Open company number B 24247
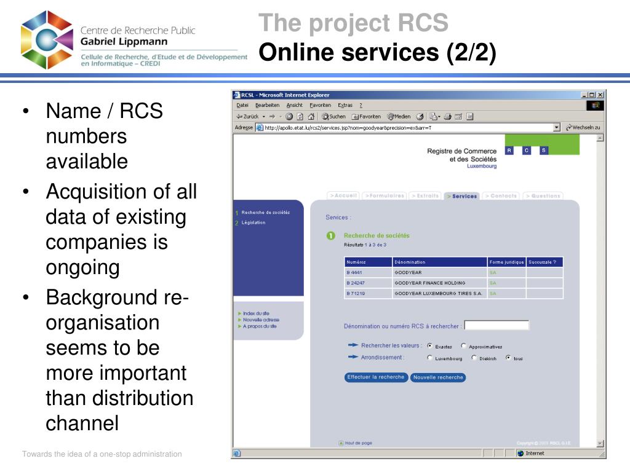 [355, 283]
